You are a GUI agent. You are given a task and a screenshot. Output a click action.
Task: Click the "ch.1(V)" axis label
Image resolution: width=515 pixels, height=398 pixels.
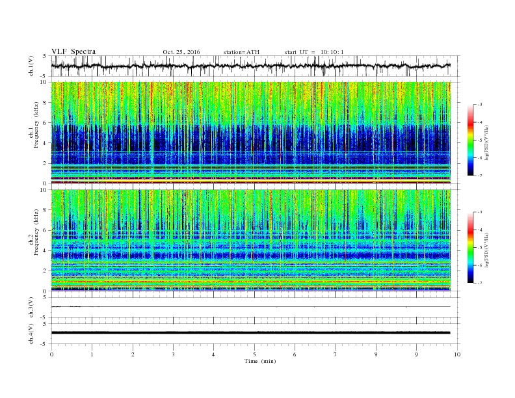click(31, 66)
